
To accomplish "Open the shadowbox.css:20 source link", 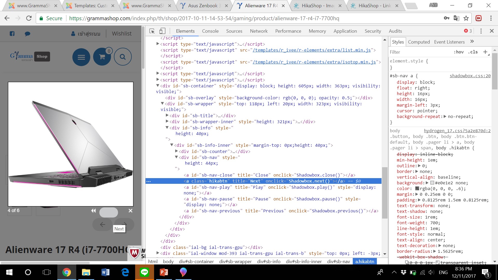I will pyautogui.click(x=470, y=76).
